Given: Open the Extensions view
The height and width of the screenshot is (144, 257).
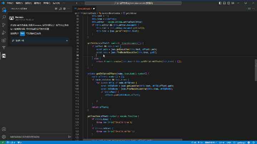Looking at the screenshot, I should [4, 40].
